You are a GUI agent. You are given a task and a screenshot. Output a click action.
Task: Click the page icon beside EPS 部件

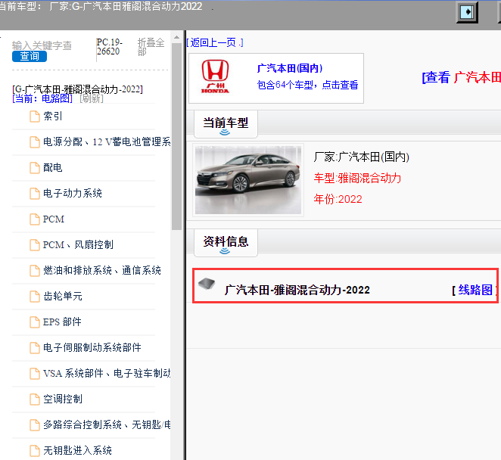[x=35, y=322]
